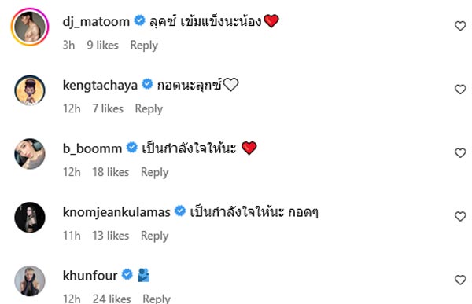View 18 likes on b_boomm's comment

coord(111,172)
